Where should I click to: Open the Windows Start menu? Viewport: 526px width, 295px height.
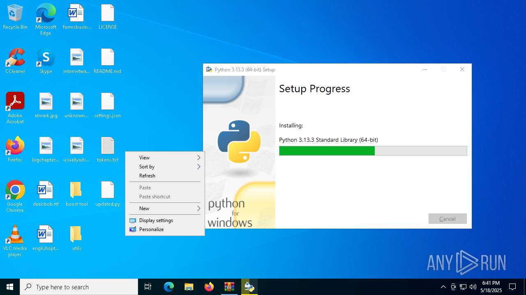[10, 287]
